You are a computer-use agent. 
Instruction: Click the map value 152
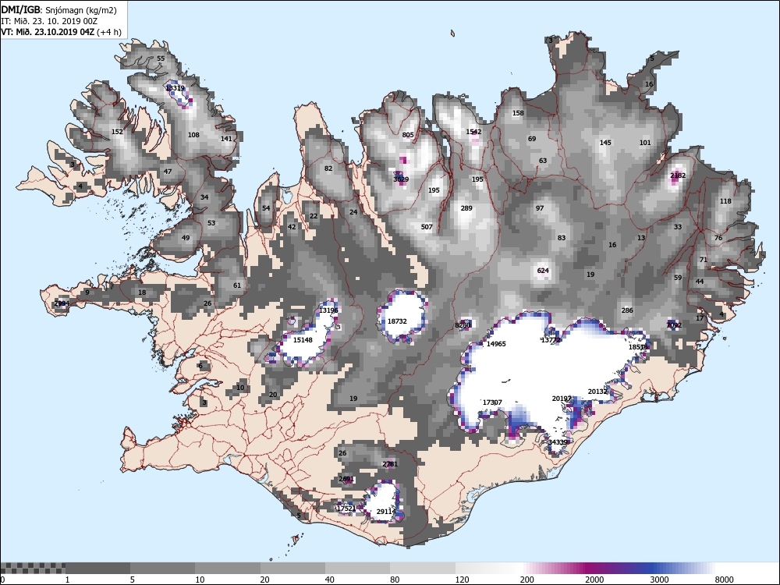point(117,132)
